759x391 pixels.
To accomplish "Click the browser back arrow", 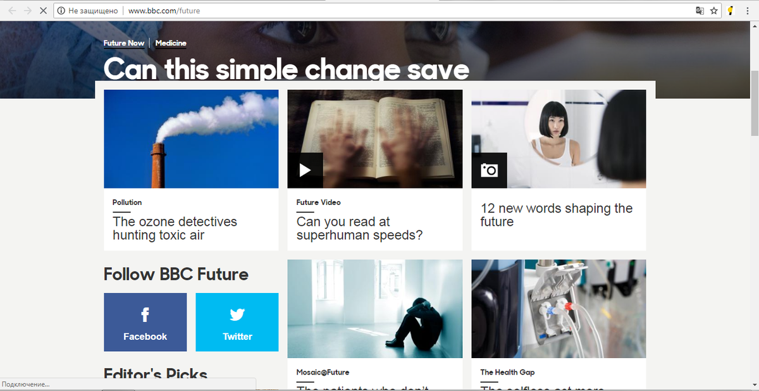I will point(12,11).
